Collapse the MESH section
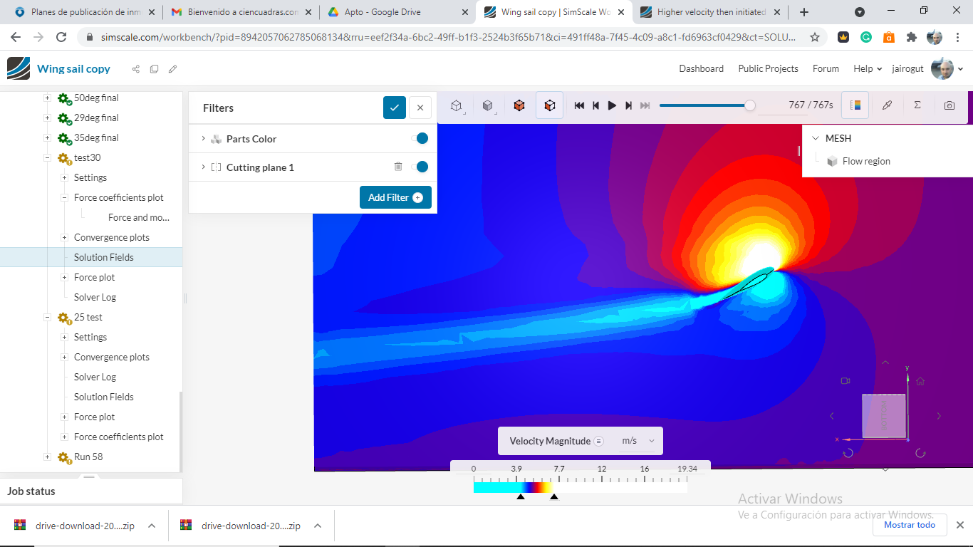Screen dimensions: 973x547 click(x=816, y=138)
